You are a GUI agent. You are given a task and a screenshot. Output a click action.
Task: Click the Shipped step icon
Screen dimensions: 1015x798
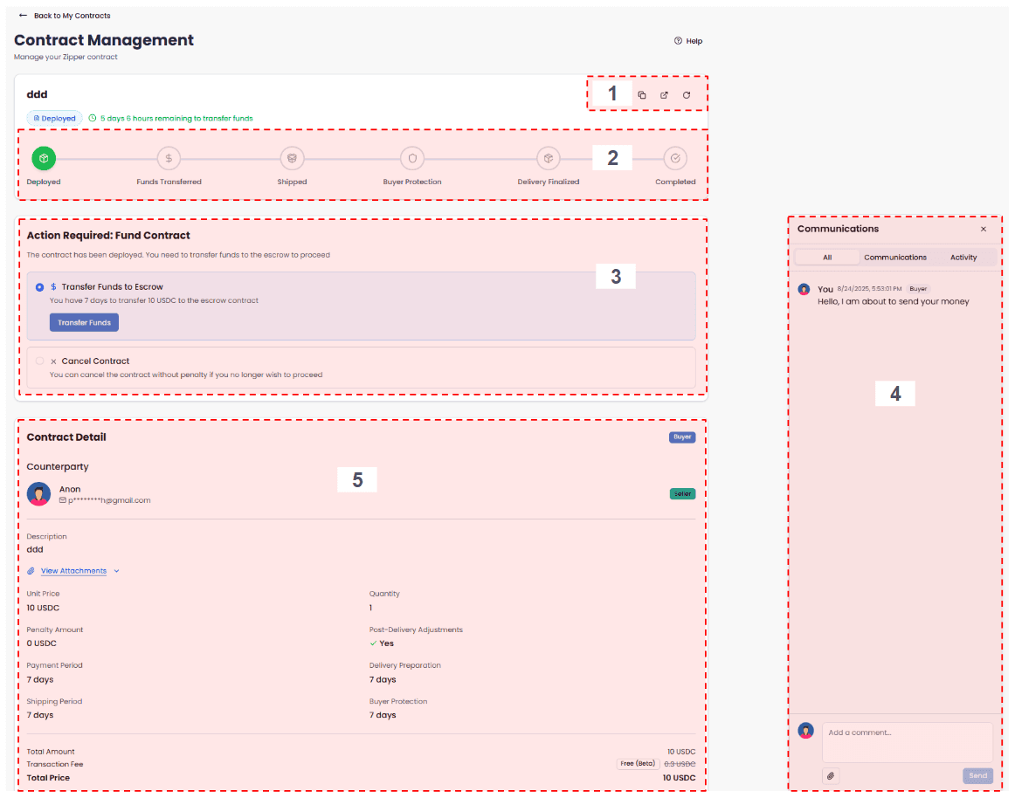[292, 158]
